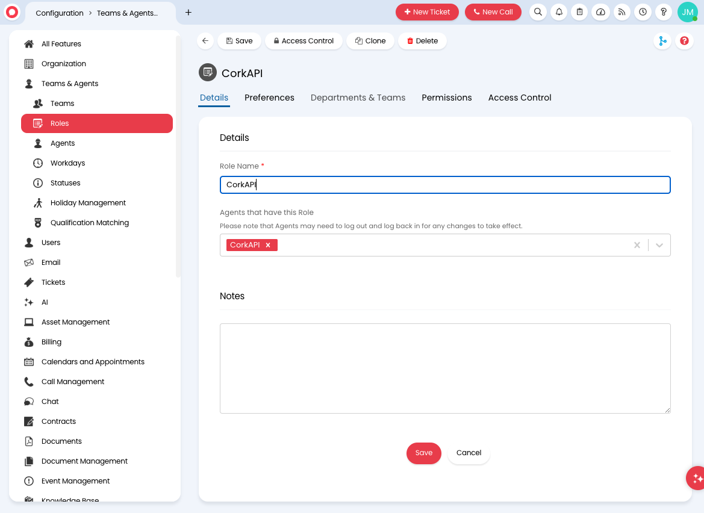
Task: Open Teams under Teams & Agents
Action: click(97, 104)
